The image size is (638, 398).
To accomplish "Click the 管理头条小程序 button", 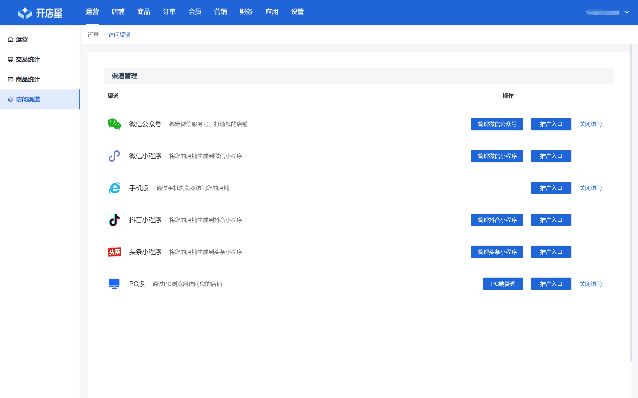I will (497, 252).
